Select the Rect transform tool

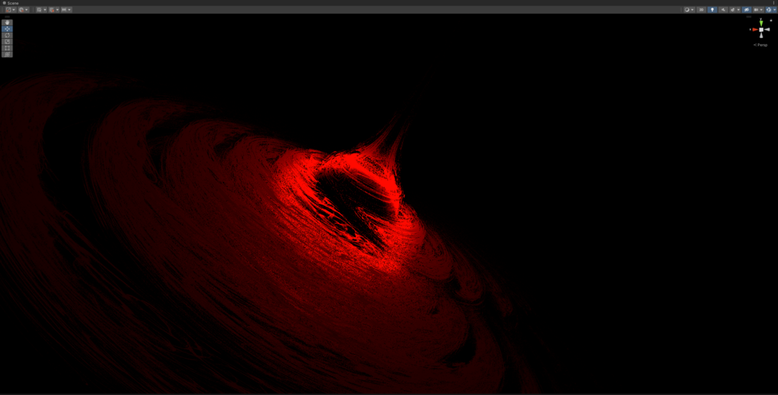point(7,48)
